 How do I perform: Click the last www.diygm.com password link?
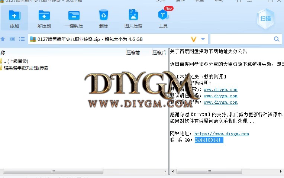(x=220, y=102)
